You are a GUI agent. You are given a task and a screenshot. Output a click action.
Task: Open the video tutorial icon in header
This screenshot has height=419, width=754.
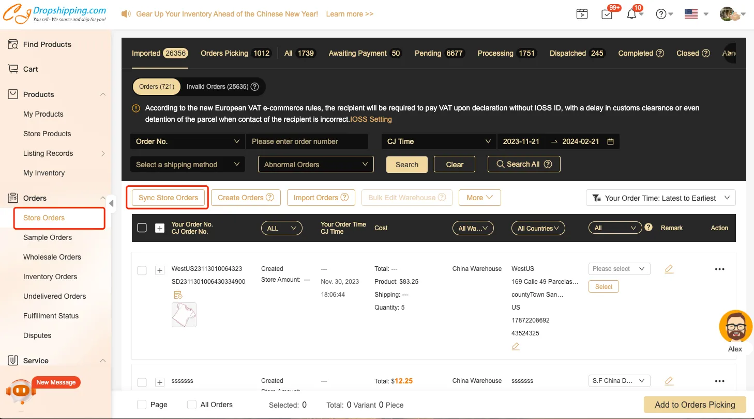pos(582,14)
